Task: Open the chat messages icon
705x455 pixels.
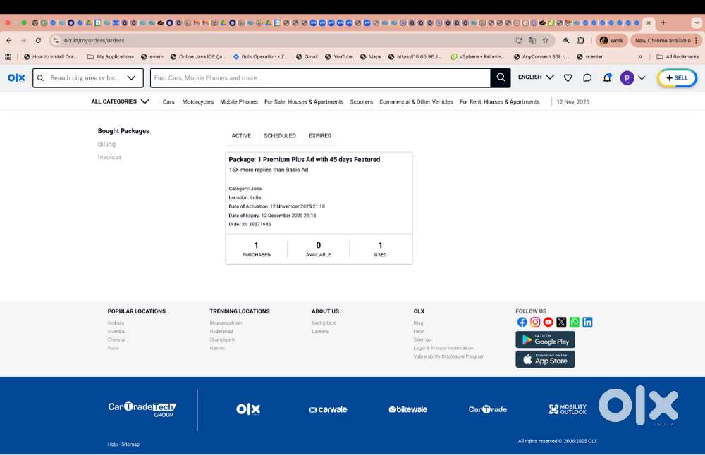Action: point(587,78)
